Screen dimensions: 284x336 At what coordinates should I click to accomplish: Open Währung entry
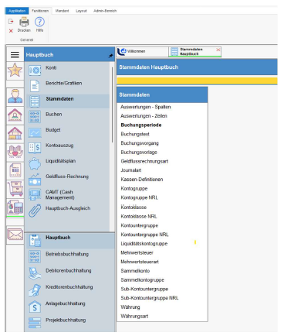[130, 307]
